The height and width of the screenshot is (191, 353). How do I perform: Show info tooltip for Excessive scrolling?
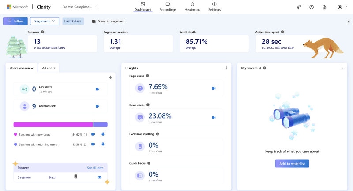click(x=158, y=134)
